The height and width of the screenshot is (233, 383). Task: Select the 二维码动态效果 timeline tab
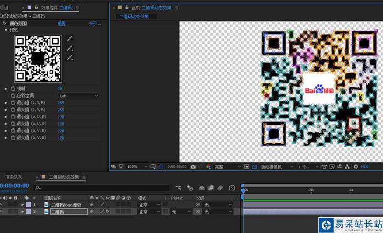[x=64, y=177]
